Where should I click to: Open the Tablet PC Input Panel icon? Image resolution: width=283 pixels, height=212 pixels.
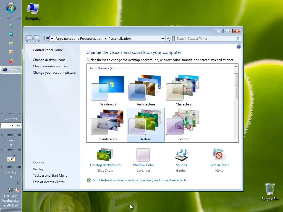(x=11, y=158)
